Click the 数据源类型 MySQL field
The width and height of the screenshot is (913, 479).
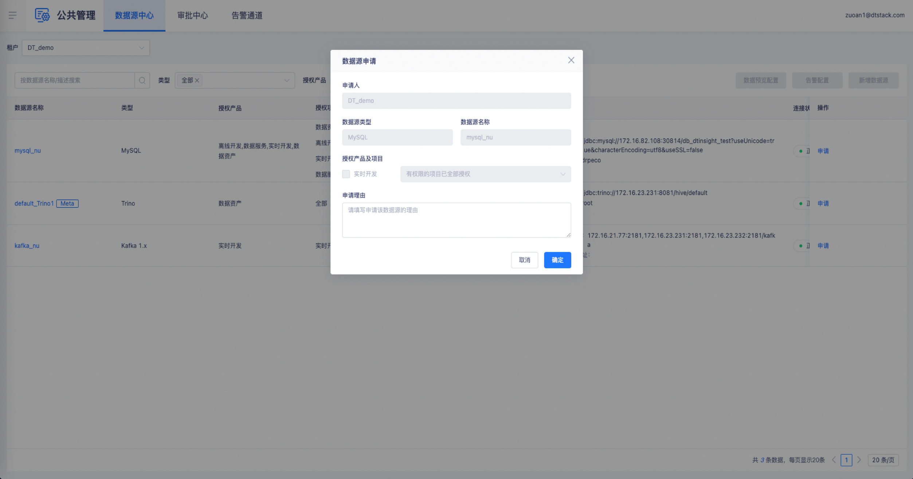[x=397, y=137]
